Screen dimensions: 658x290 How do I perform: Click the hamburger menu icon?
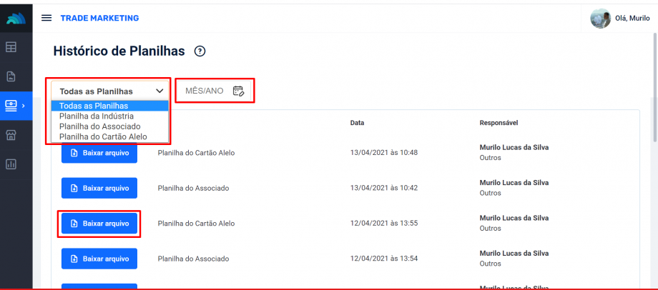46,18
